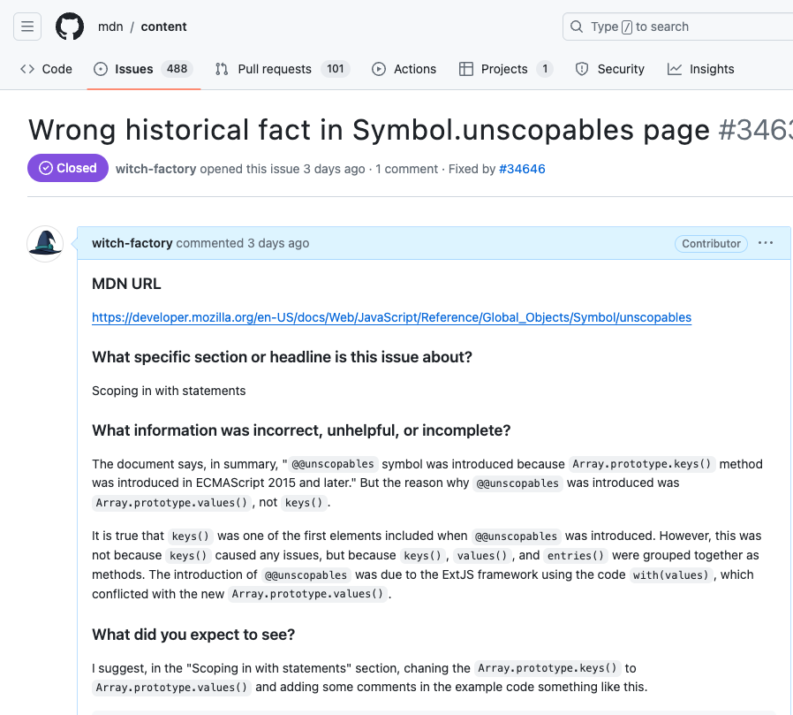Open the mdn organization link

[110, 27]
